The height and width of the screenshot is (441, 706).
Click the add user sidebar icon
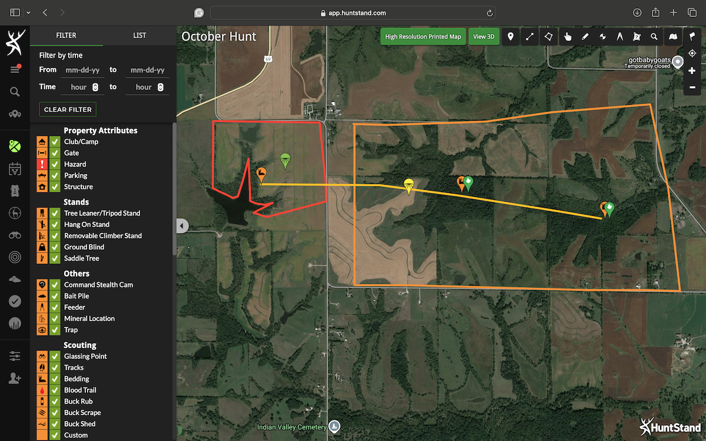tap(15, 378)
